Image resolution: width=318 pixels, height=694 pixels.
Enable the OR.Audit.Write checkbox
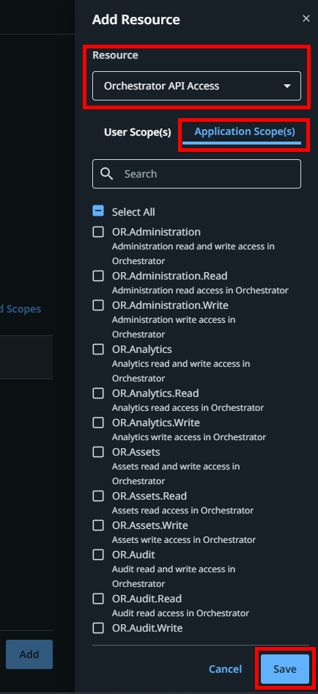coord(98,628)
